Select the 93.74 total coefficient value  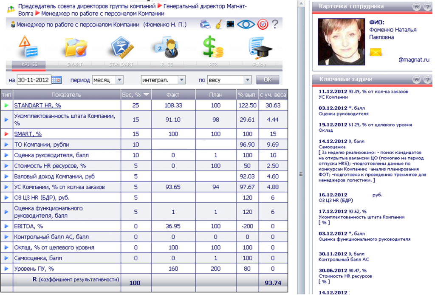(273, 283)
